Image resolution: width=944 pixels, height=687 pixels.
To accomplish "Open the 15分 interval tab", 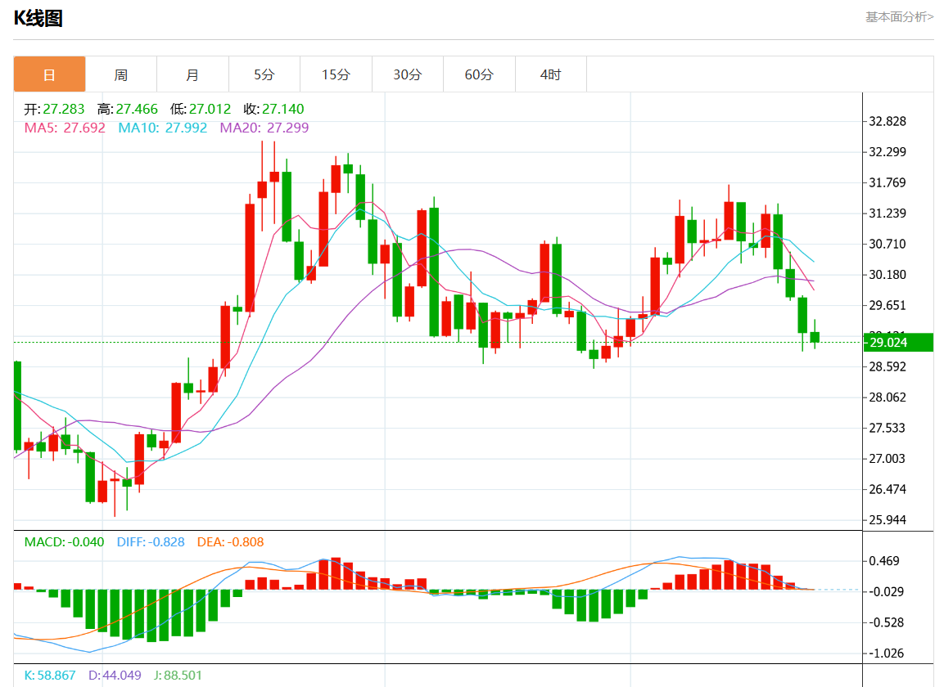I will 336,74.
